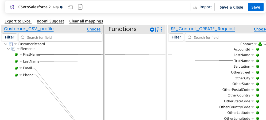
Task: Open the Map info icon
Action: pyautogui.click(x=61, y=7)
